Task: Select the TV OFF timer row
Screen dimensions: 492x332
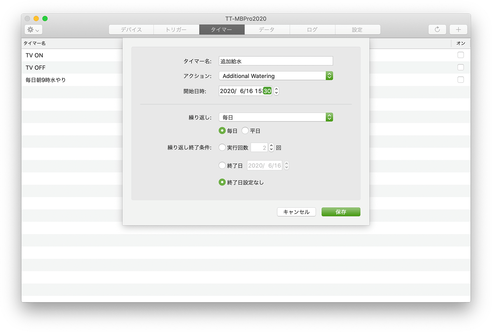Action: 246,68
